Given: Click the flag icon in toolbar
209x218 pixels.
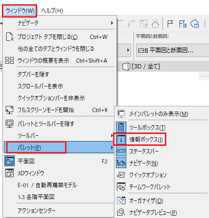Looking at the screenshot, I should coord(170,24).
